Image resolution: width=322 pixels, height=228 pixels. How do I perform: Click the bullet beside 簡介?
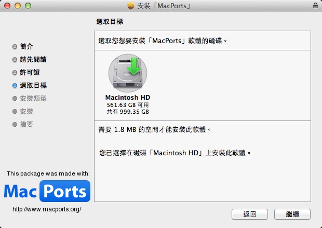click(x=15, y=47)
